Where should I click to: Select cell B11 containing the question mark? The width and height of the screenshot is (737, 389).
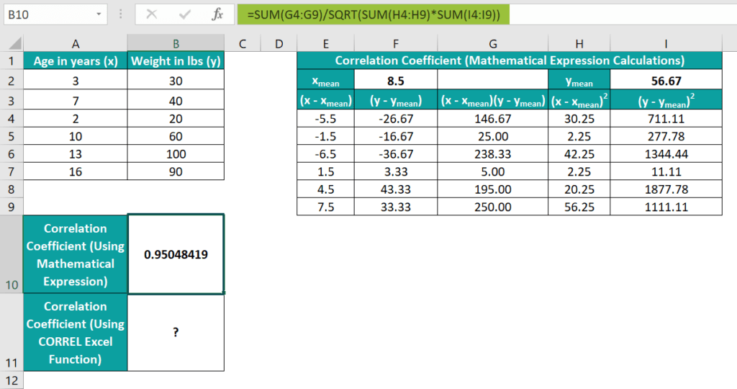click(176, 332)
